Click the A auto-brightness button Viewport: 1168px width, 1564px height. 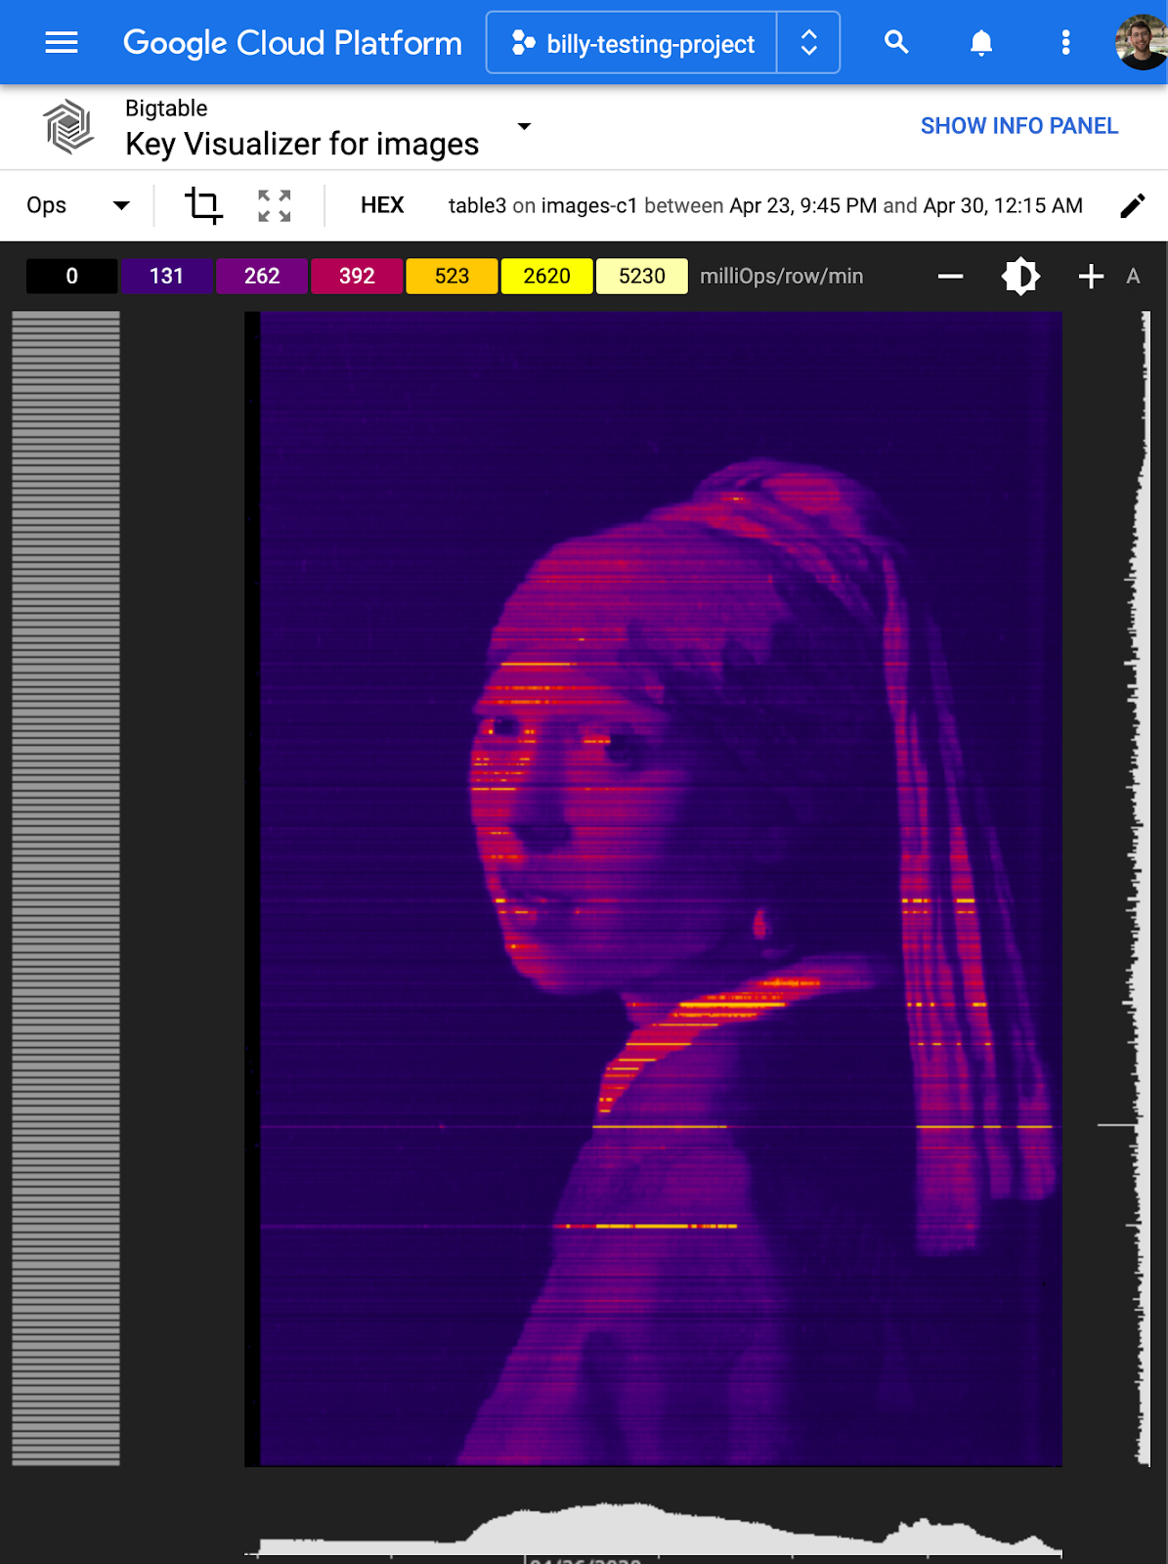pyautogui.click(x=1133, y=277)
